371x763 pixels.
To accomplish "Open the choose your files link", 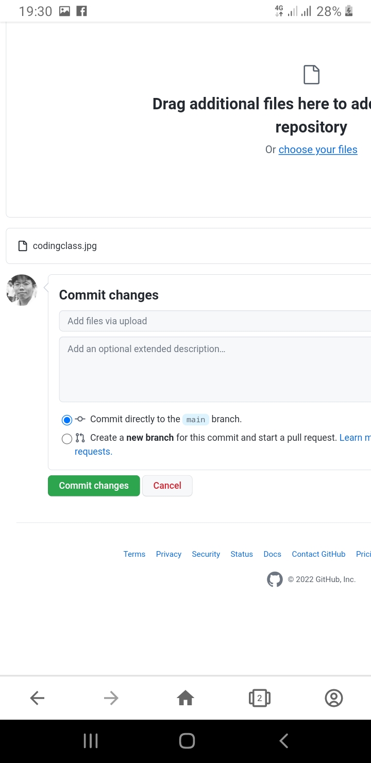I will [x=318, y=150].
